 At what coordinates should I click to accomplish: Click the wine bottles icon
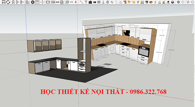142,2
